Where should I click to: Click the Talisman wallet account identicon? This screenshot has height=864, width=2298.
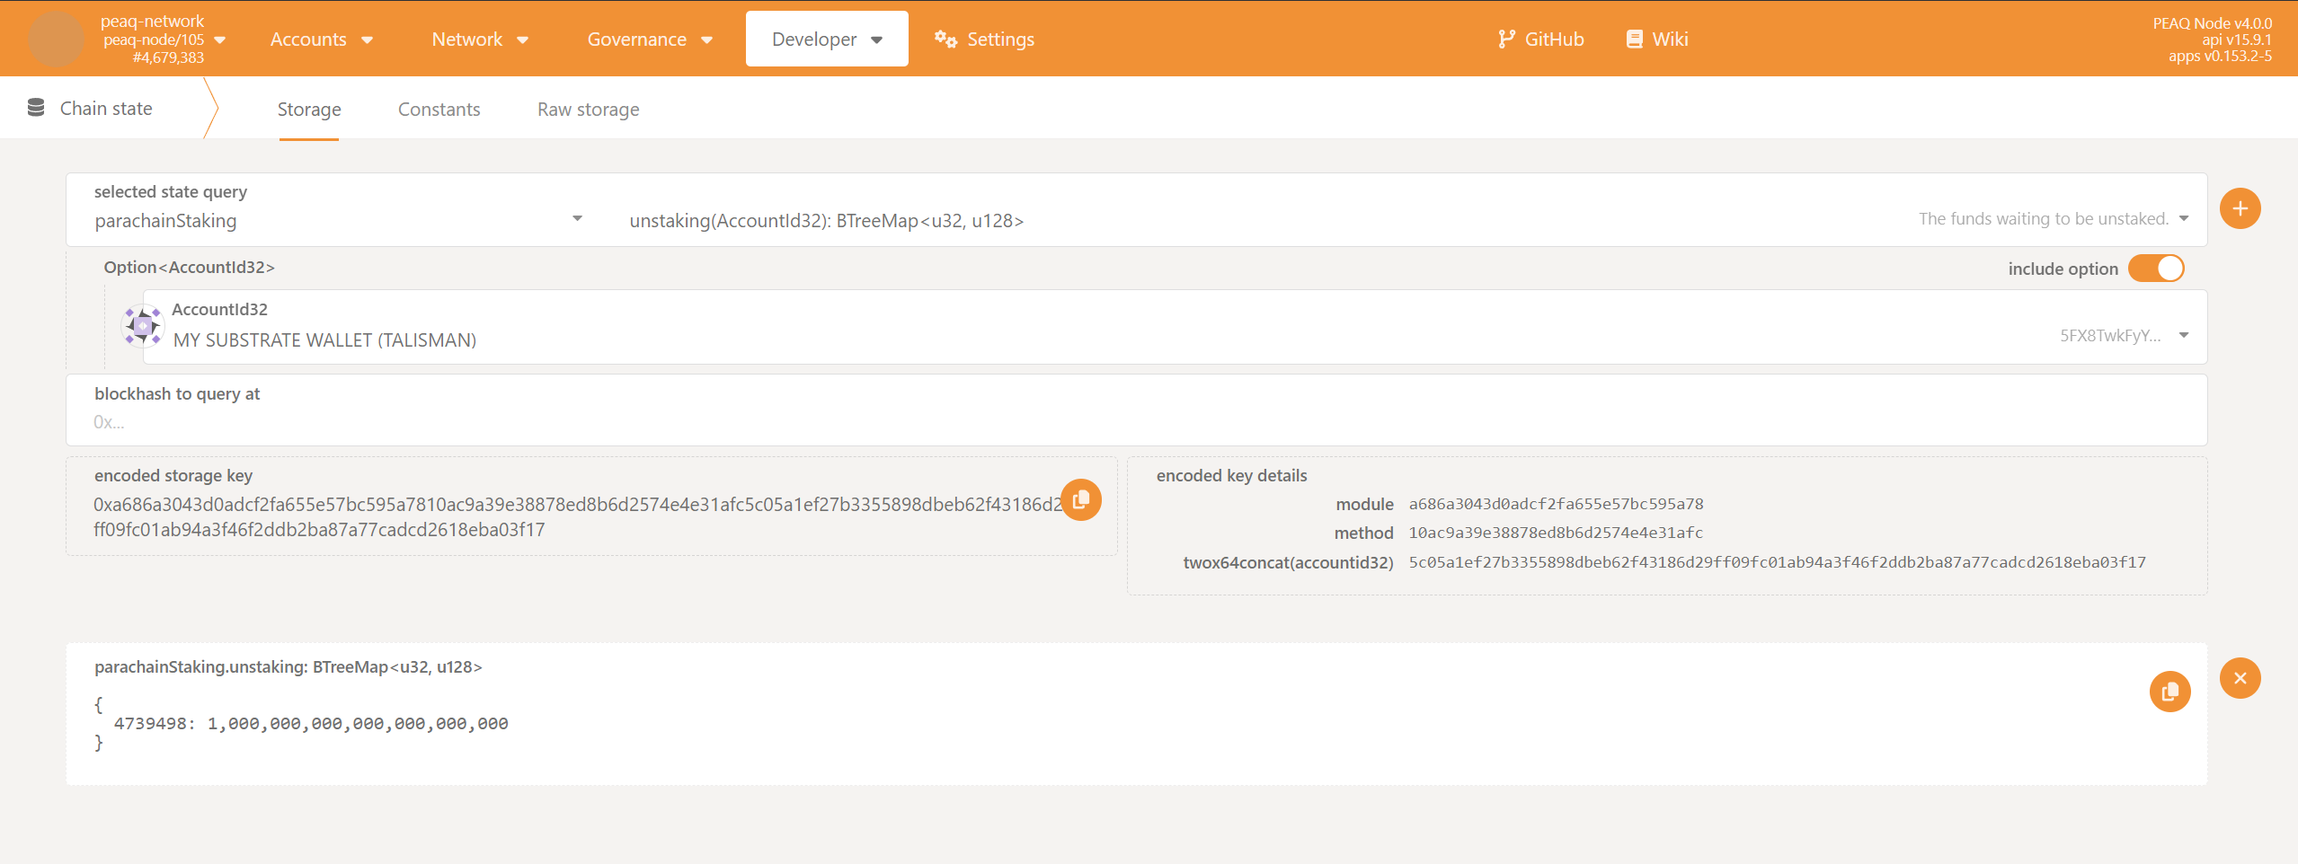[x=142, y=326]
